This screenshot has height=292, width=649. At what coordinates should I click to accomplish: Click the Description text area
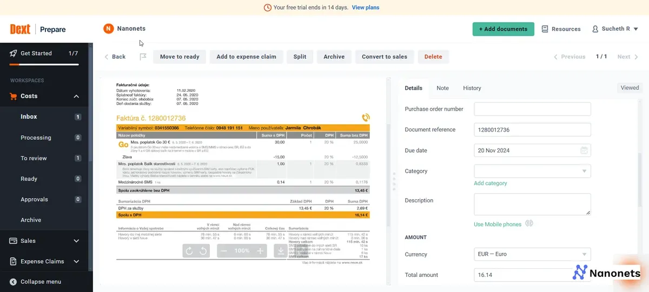pyautogui.click(x=532, y=205)
